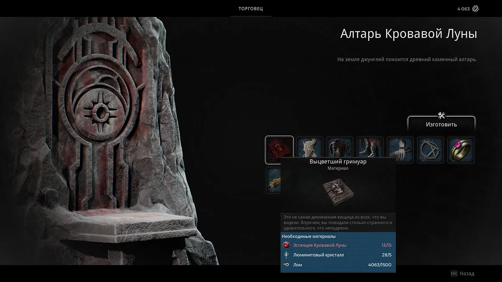Click the 4063/1500 scrap count
This screenshot has width=502, height=282.
click(x=380, y=265)
